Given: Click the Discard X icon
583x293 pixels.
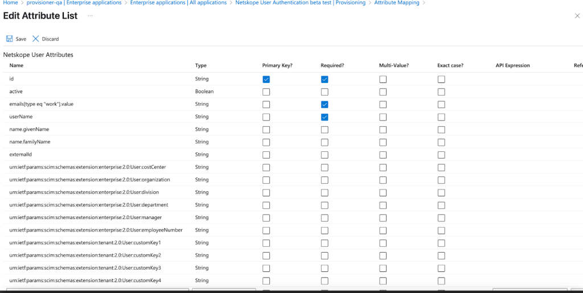Looking at the screenshot, I should [x=36, y=39].
